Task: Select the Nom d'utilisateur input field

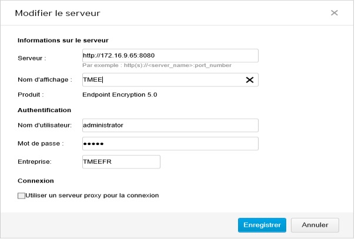Action: 170,125
